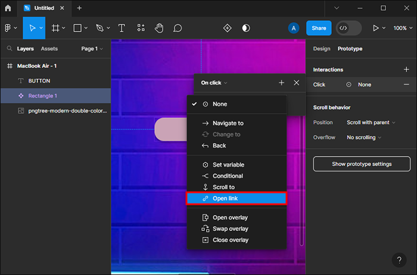The width and height of the screenshot is (417, 275).
Task: Select the Hand tool
Action: pyautogui.click(x=159, y=28)
